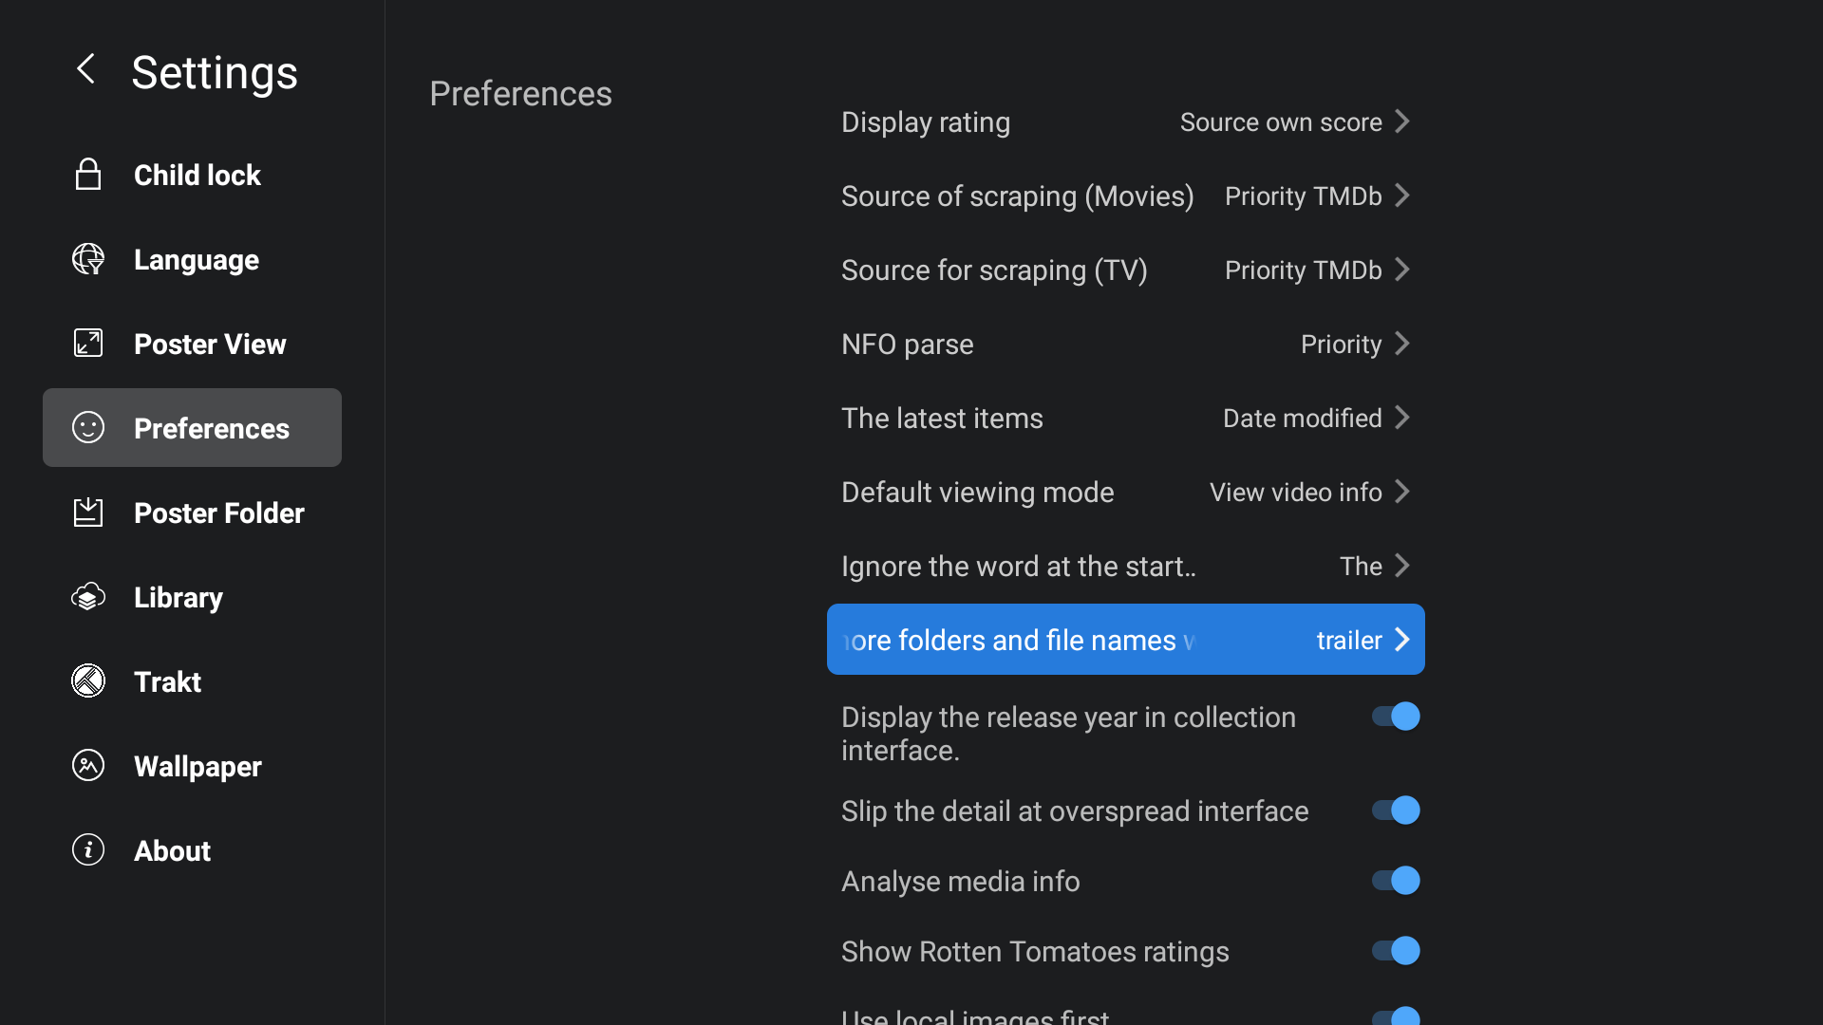Click the Poster View expand icon
Image resolution: width=1823 pixels, height=1025 pixels.
click(88, 343)
